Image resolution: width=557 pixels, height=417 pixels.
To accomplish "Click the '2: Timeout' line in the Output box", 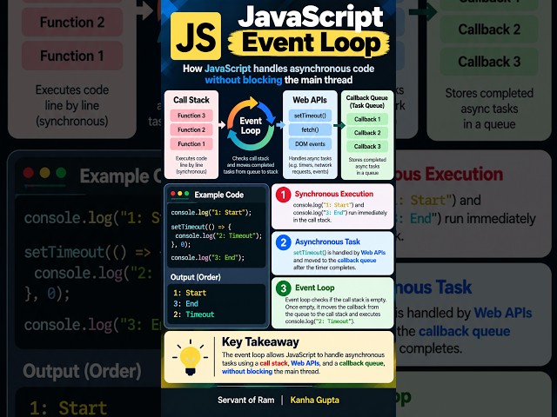I will pyautogui.click(x=193, y=314).
